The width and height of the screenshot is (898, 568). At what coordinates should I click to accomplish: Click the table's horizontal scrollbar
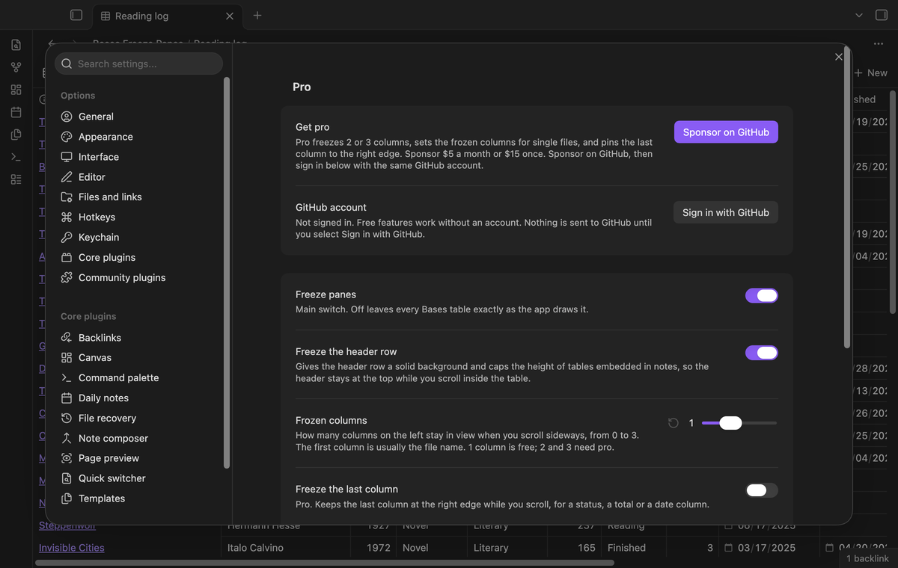(x=325, y=563)
